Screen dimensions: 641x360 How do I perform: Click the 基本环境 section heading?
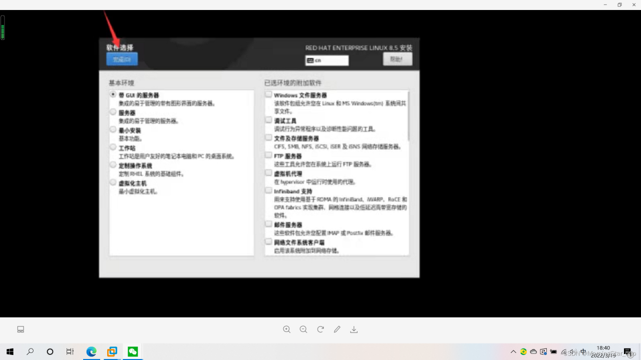click(122, 82)
